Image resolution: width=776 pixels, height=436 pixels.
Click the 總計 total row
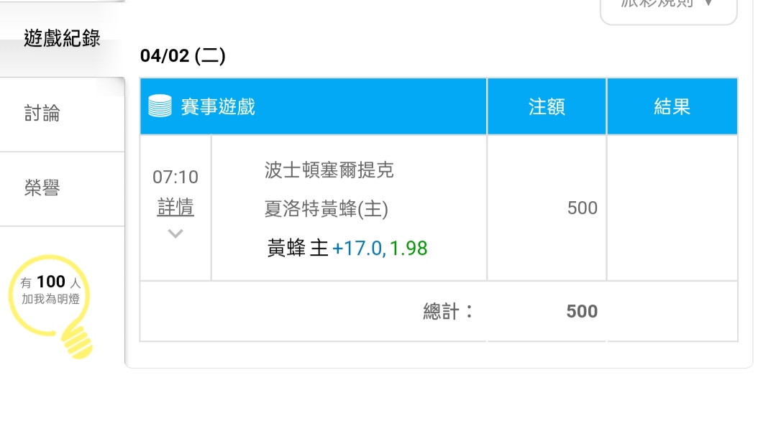(439, 312)
